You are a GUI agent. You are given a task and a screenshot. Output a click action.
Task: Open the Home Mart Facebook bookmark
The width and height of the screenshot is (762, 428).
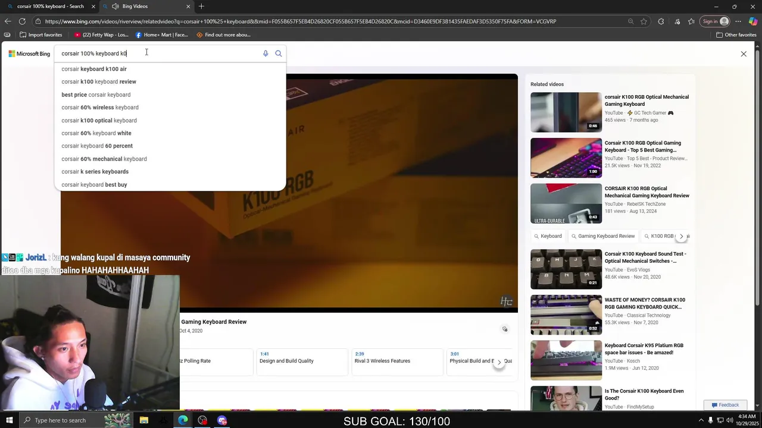(x=161, y=35)
